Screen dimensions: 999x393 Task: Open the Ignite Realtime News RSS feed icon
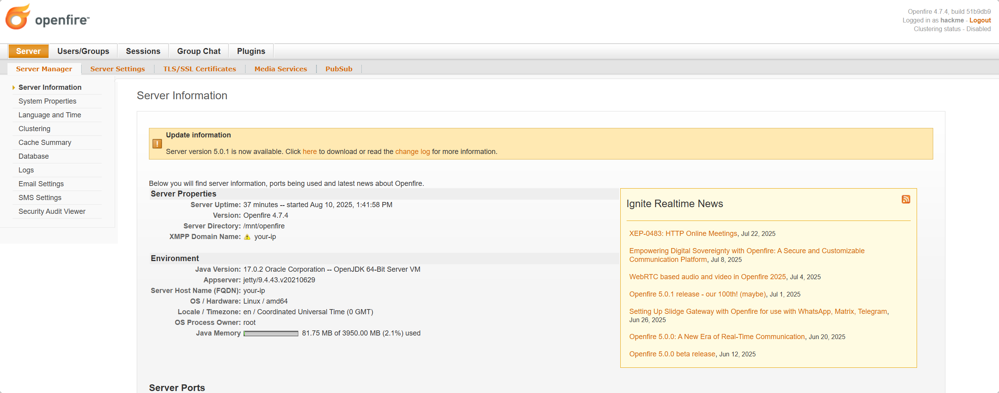coord(906,199)
